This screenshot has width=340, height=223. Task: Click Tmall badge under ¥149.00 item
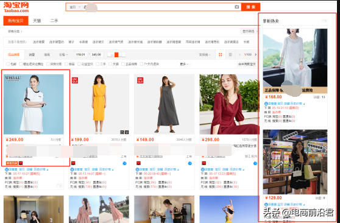coord(138,163)
